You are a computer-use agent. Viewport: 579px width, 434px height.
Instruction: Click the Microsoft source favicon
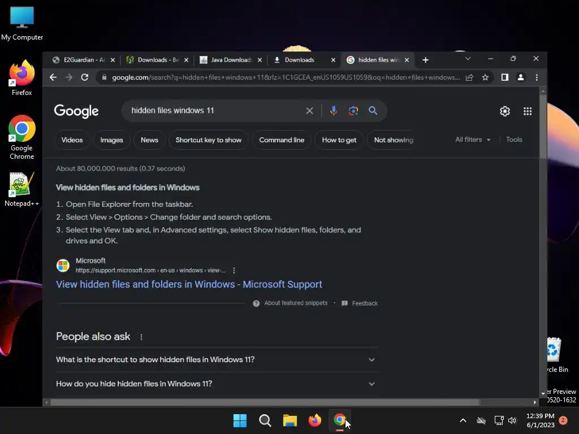pyautogui.click(x=63, y=266)
